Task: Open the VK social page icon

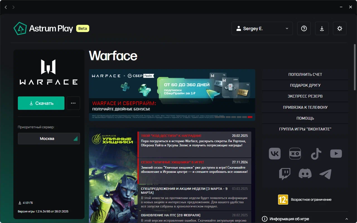Action: tap(274, 154)
